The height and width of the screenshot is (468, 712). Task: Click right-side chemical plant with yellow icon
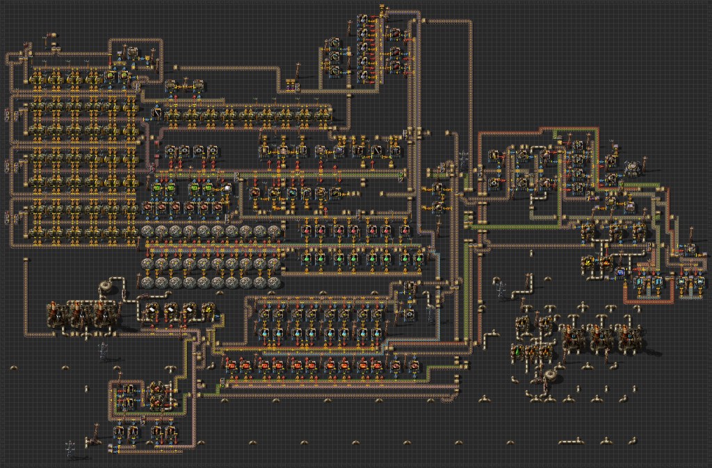[590, 262]
